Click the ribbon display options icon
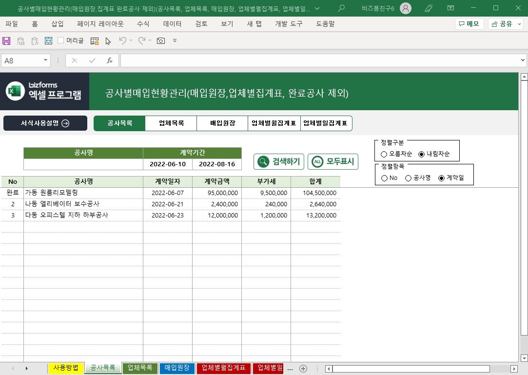The height and width of the screenshot is (375, 528). (x=450, y=8)
